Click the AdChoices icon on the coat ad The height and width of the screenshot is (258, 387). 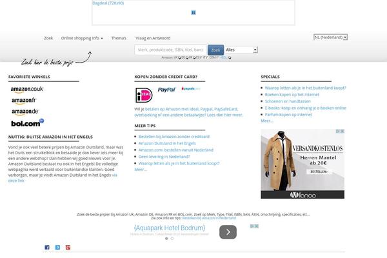[338, 132]
